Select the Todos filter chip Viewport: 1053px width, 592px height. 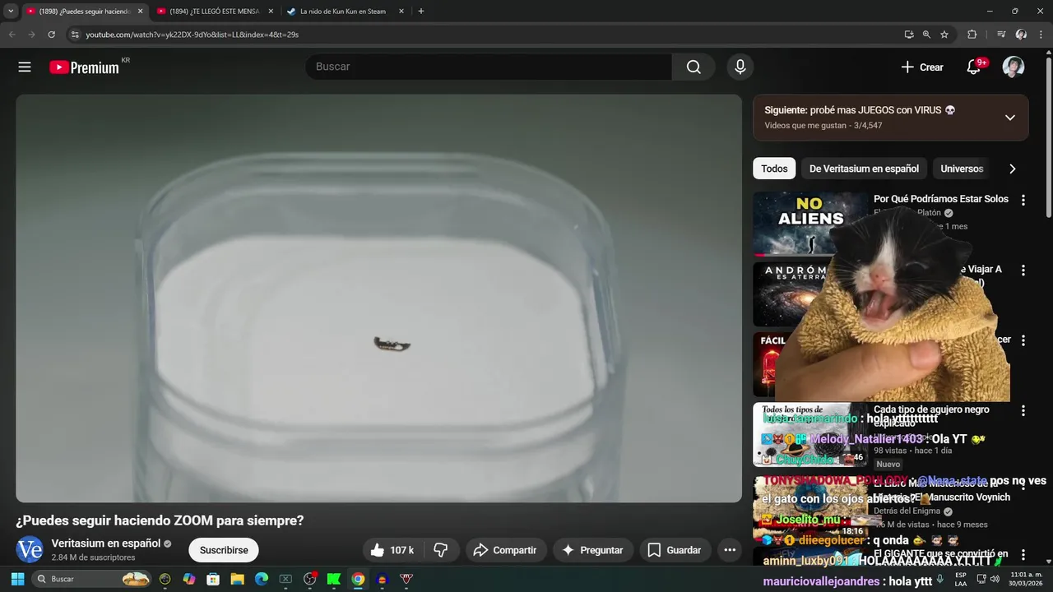point(774,169)
